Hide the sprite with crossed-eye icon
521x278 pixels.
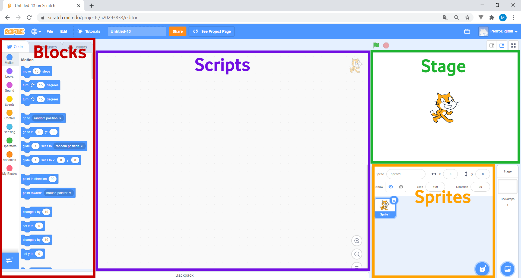click(x=401, y=187)
